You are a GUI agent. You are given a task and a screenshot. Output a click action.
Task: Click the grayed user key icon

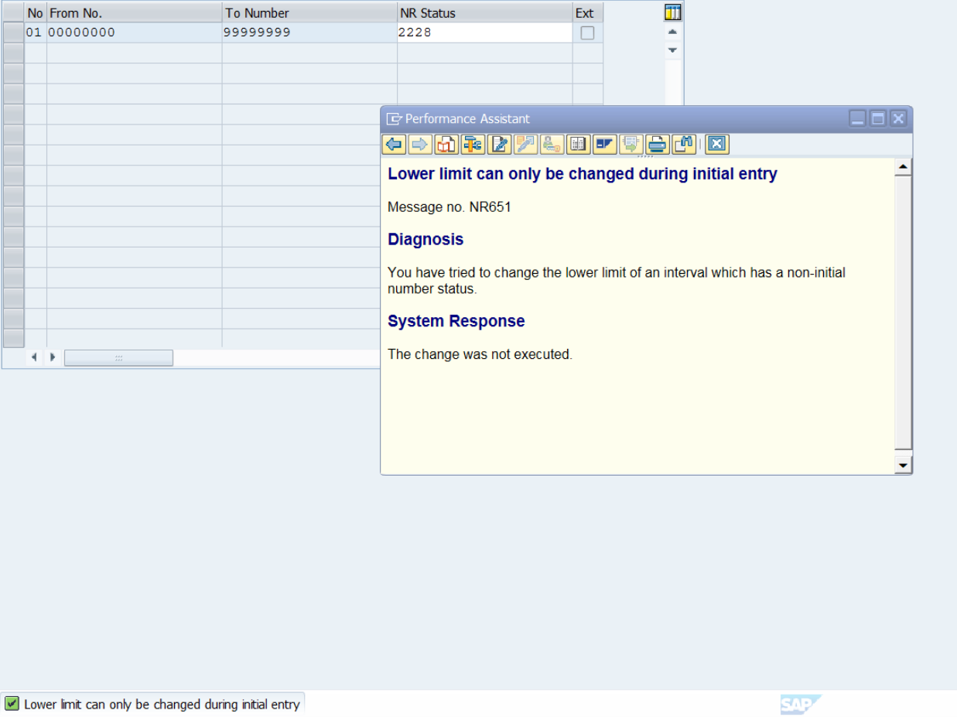pyautogui.click(x=552, y=144)
